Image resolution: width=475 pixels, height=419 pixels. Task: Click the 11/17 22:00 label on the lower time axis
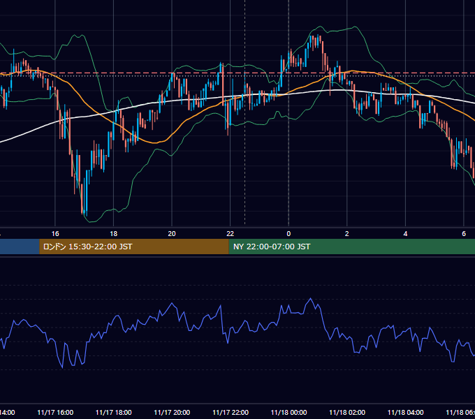tap(231, 413)
